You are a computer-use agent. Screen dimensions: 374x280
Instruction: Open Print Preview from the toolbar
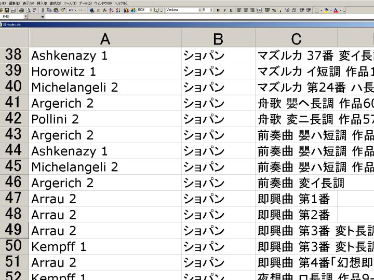28,10
